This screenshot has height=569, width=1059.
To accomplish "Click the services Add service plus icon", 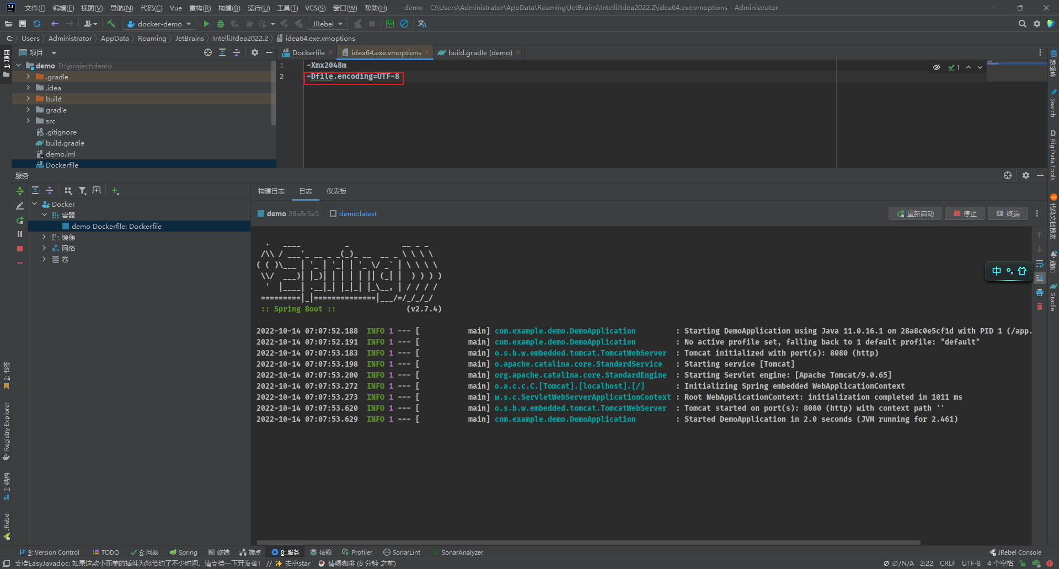I will click(115, 191).
